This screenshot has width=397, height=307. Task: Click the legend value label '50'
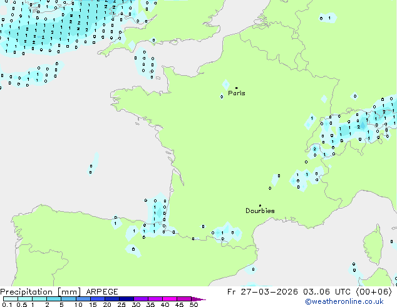click(x=194, y=304)
